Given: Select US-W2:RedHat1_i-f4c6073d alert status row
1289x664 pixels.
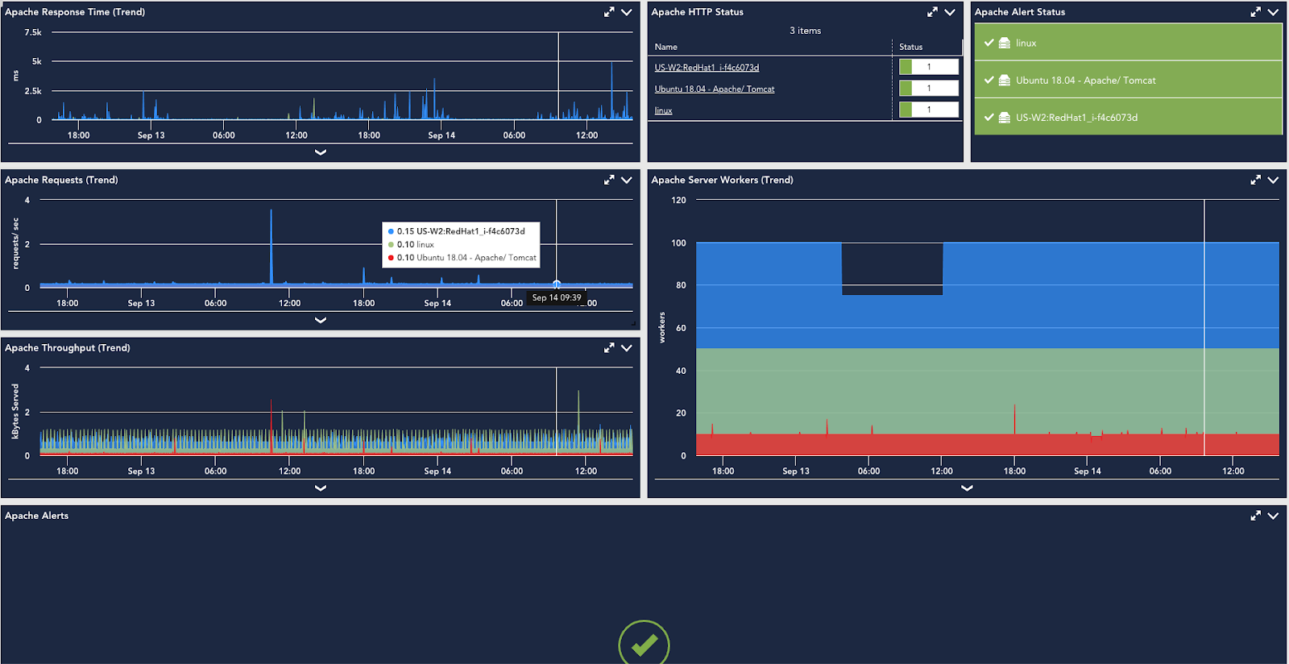Looking at the screenshot, I should coord(1128,117).
